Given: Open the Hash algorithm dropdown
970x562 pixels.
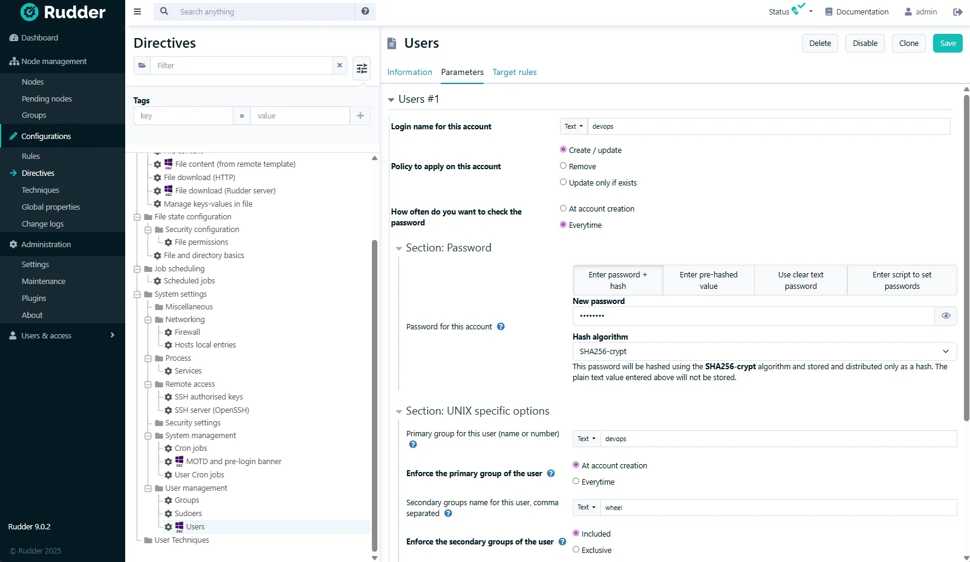Looking at the screenshot, I should click(x=764, y=352).
